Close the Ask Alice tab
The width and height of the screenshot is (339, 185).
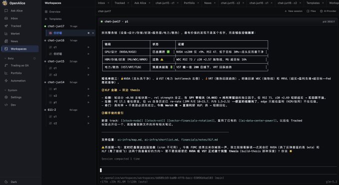pos(149,3)
